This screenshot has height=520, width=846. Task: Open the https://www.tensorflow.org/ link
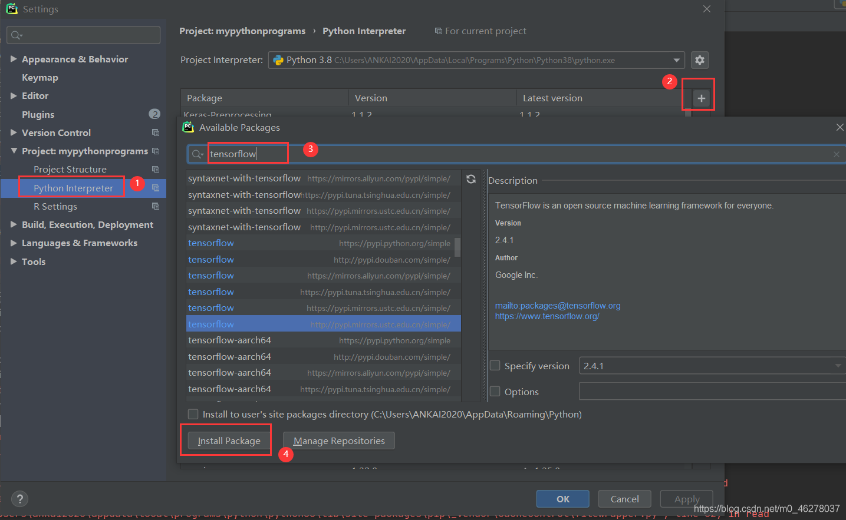(547, 316)
